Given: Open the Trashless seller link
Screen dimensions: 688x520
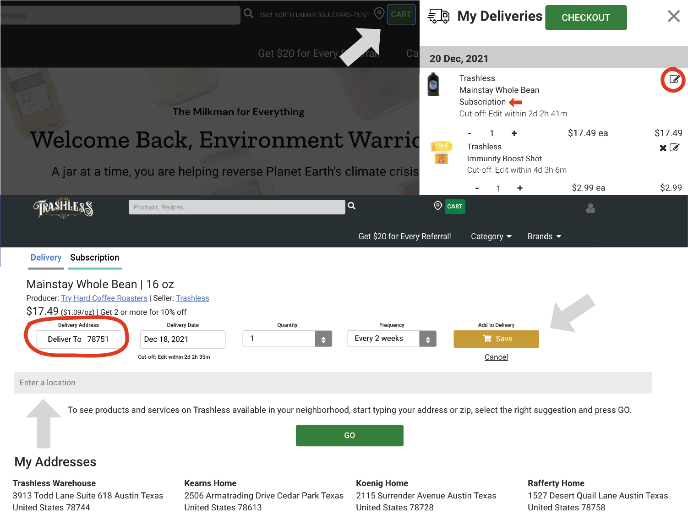Looking at the screenshot, I should pyautogui.click(x=192, y=298).
